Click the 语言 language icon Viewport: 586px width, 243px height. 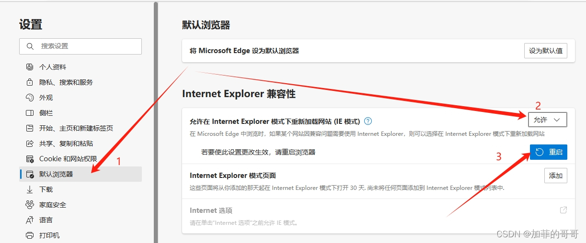pos(30,220)
